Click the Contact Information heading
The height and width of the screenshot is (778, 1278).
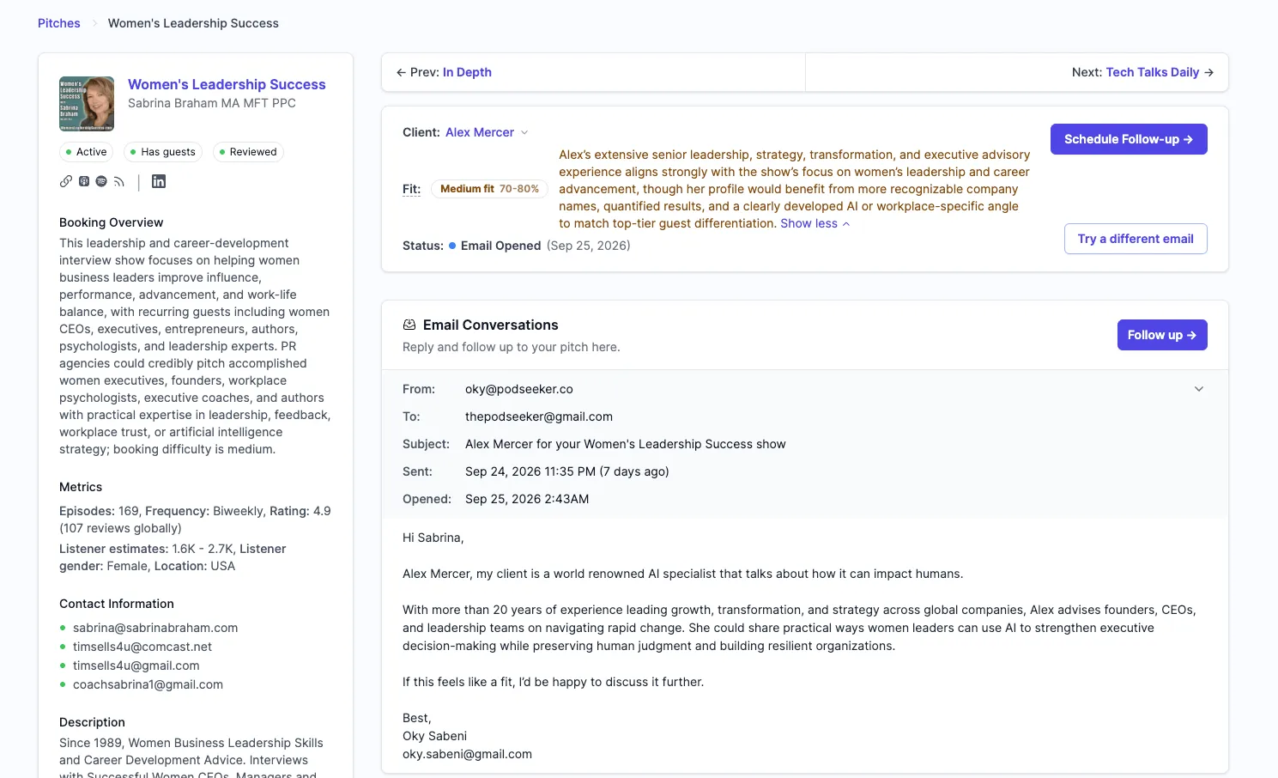pyautogui.click(x=117, y=604)
